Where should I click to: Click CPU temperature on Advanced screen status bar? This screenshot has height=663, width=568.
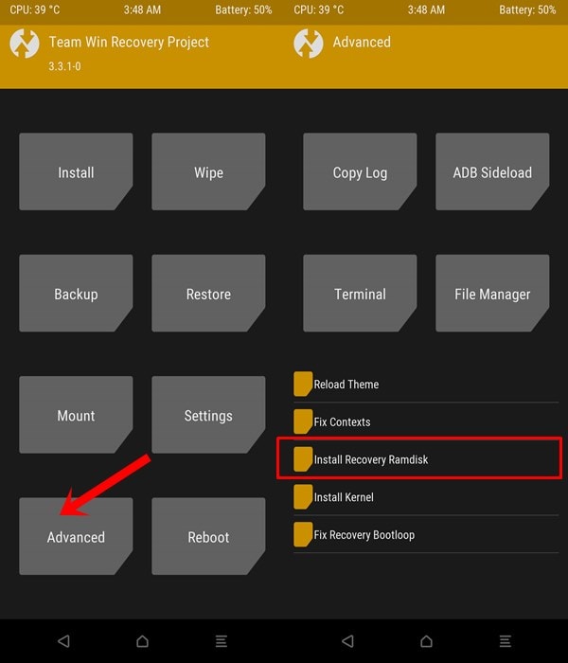(319, 9)
